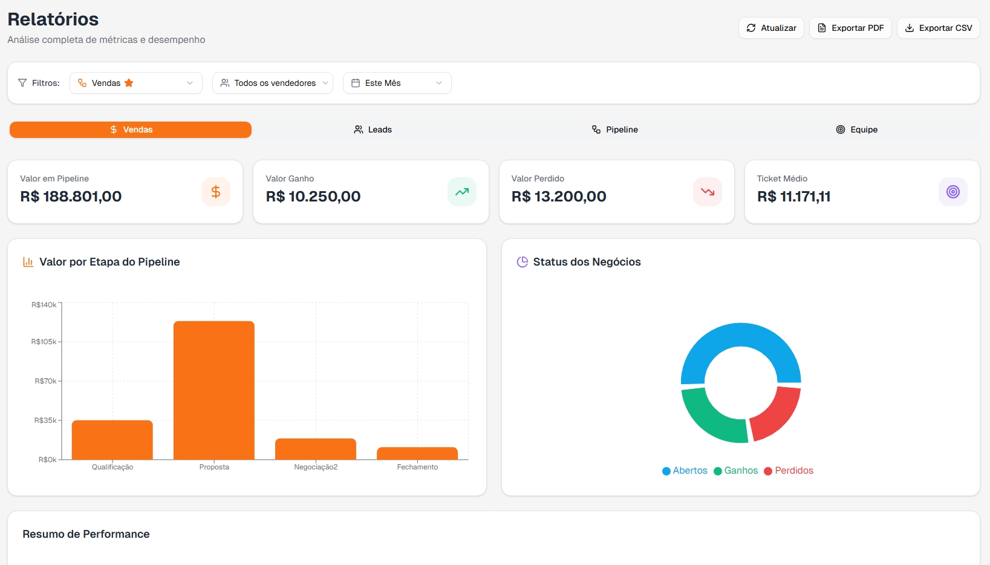990x565 pixels.
Task: Click the green trend icon on Valor Ganho card
Action: pos(462,192)
